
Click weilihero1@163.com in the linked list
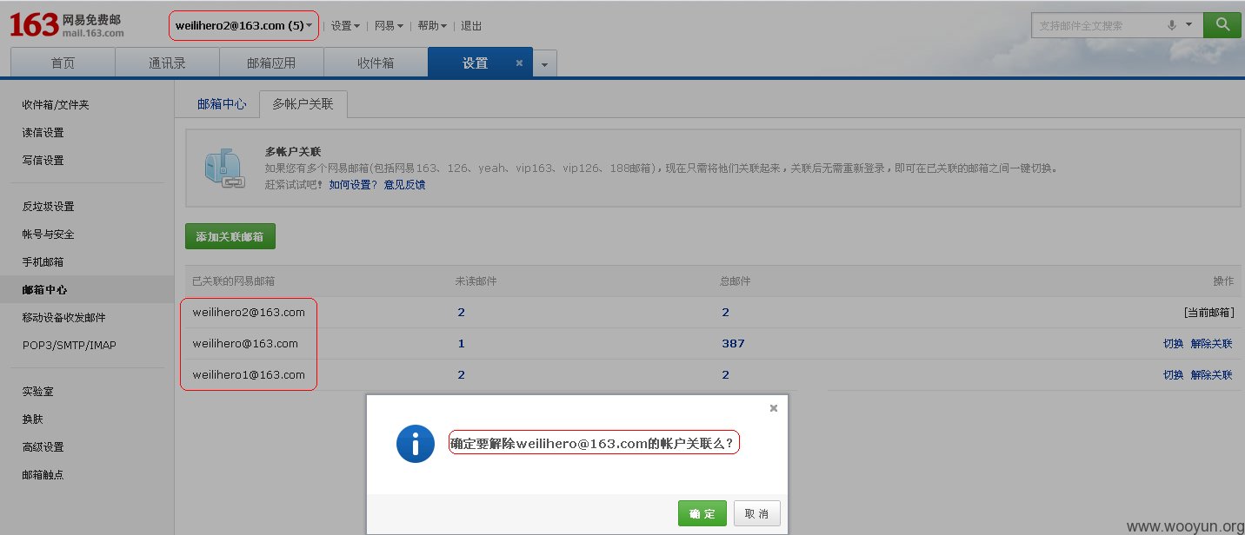tap(249, 375)
